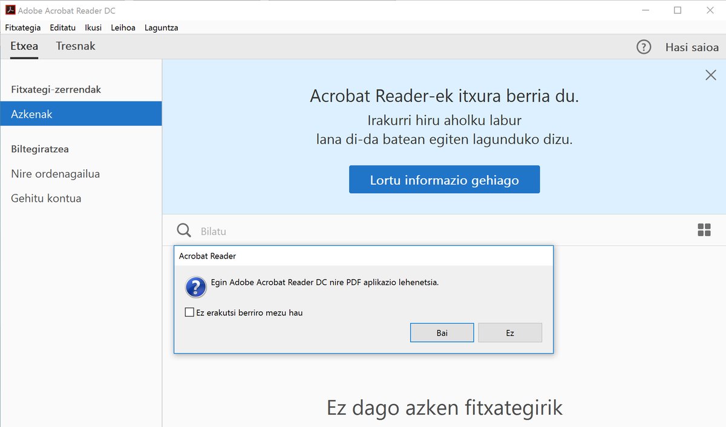Close the blue welcome banner
This screenshot has width=726, height=427.
point(711,75)
